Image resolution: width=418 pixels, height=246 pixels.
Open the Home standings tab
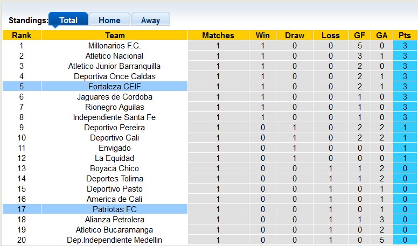click(x=109, y=20)
